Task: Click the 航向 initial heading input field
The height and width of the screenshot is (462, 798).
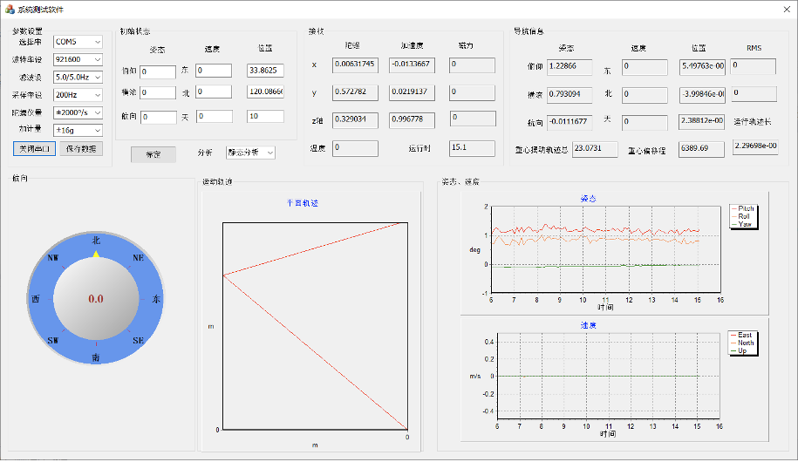Action: click(x=158, y=117)
